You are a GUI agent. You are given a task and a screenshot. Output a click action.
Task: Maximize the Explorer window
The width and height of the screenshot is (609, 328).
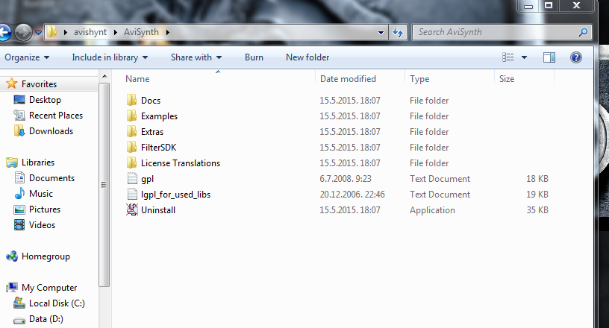[549, 5]
